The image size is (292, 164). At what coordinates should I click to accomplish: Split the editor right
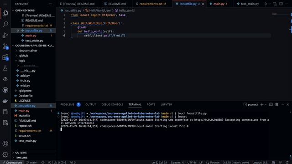click(281, 4)
